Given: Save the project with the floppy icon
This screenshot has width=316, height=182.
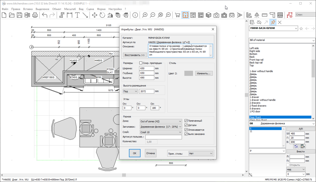Looking at the screenshot, I should 19,15.
